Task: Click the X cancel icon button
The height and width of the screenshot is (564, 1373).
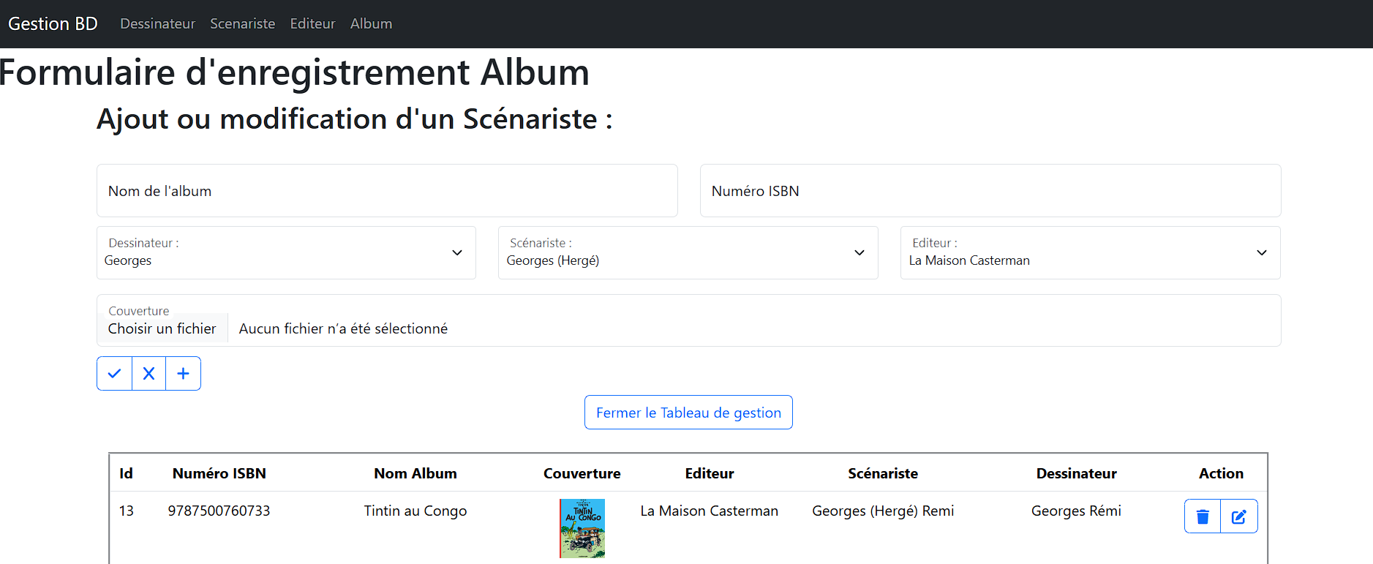Action: [x=148, y=374]
